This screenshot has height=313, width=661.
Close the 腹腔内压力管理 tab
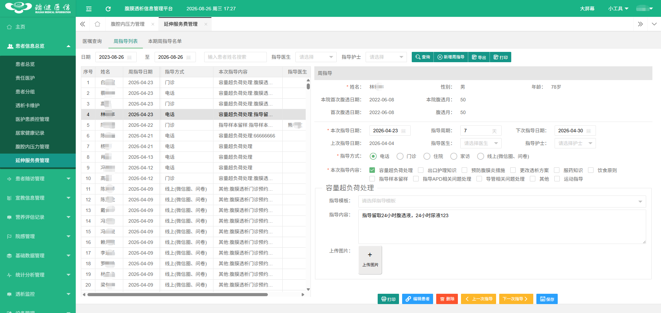[153, 24]
